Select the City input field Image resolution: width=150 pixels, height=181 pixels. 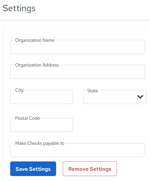42,97
